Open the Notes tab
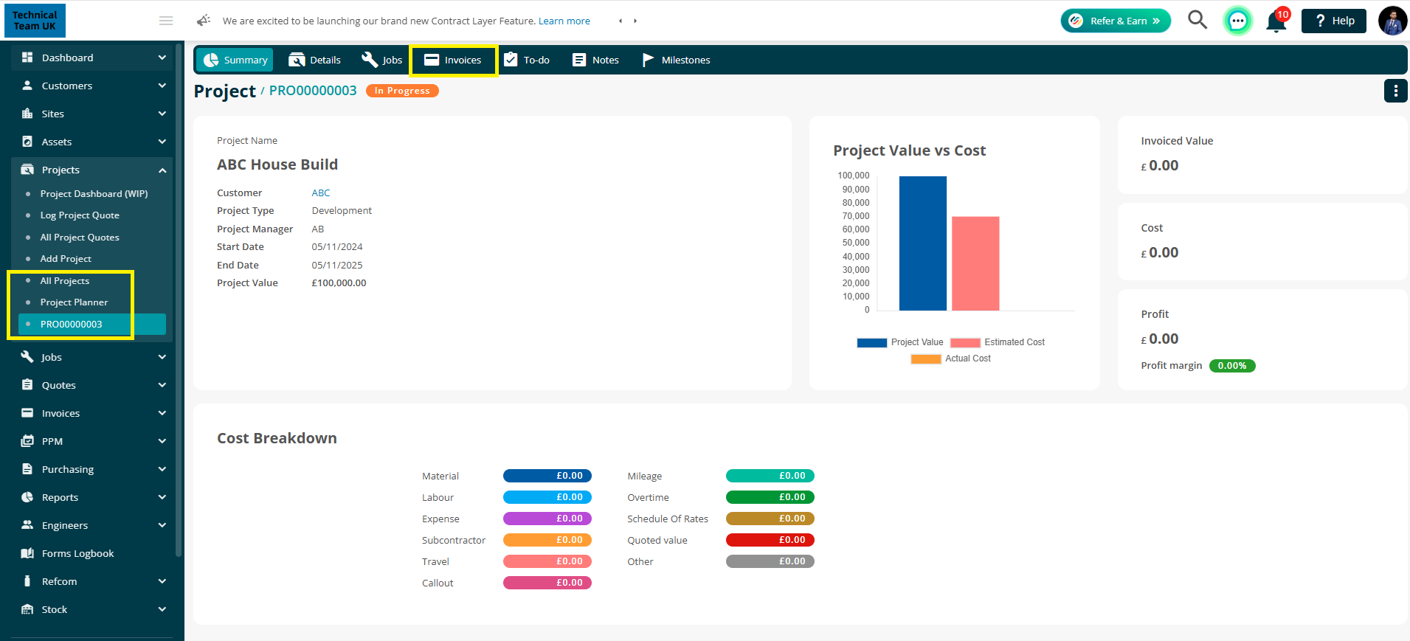This screenshot has width=1410, height=641. click(x=595, y=60)
